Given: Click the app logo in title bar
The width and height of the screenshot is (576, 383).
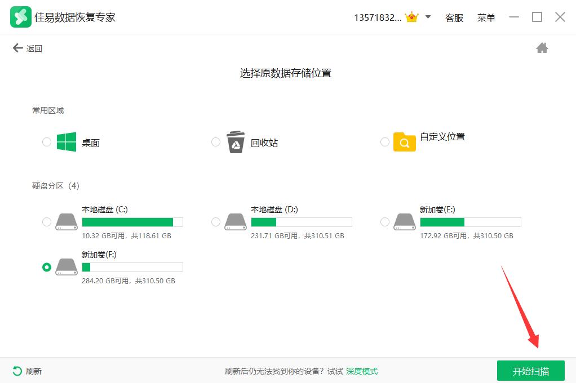Looking at the screenshot, I should 20,17.
